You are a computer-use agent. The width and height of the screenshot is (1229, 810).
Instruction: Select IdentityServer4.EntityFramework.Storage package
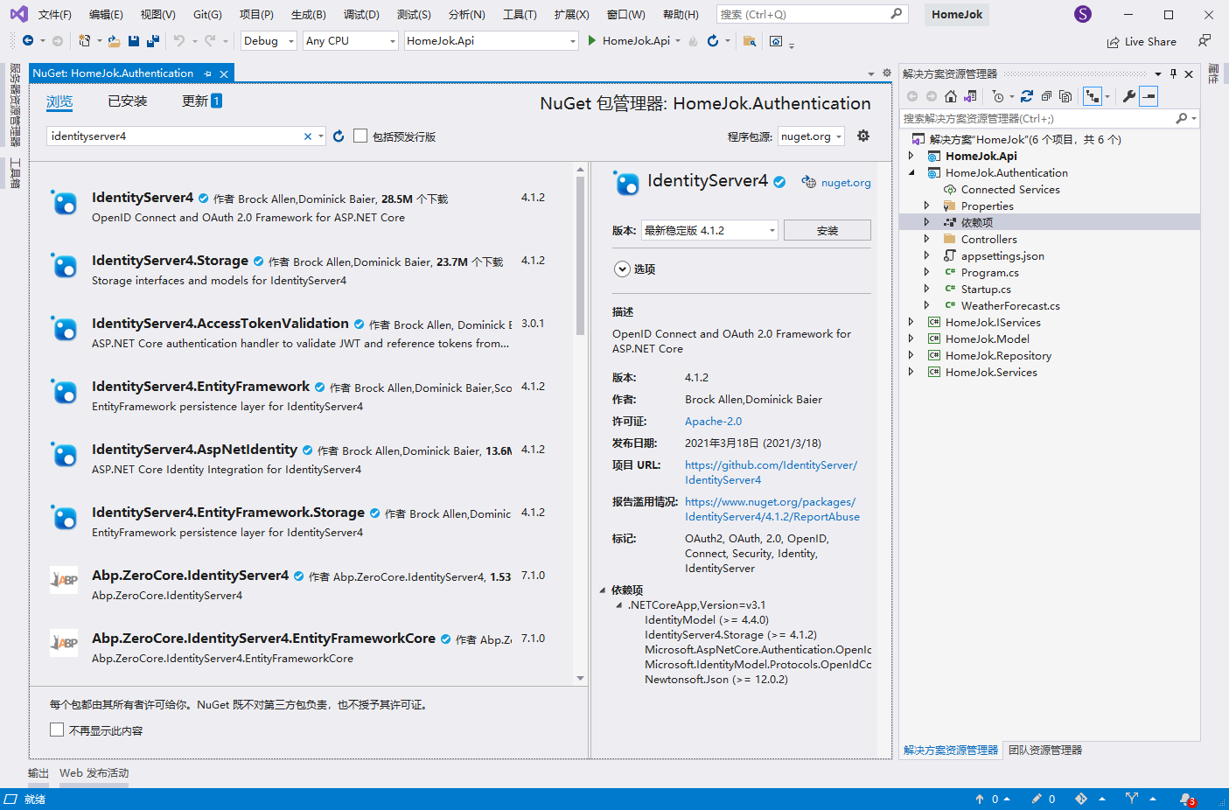pyautogui.click(x=303, y=521)
